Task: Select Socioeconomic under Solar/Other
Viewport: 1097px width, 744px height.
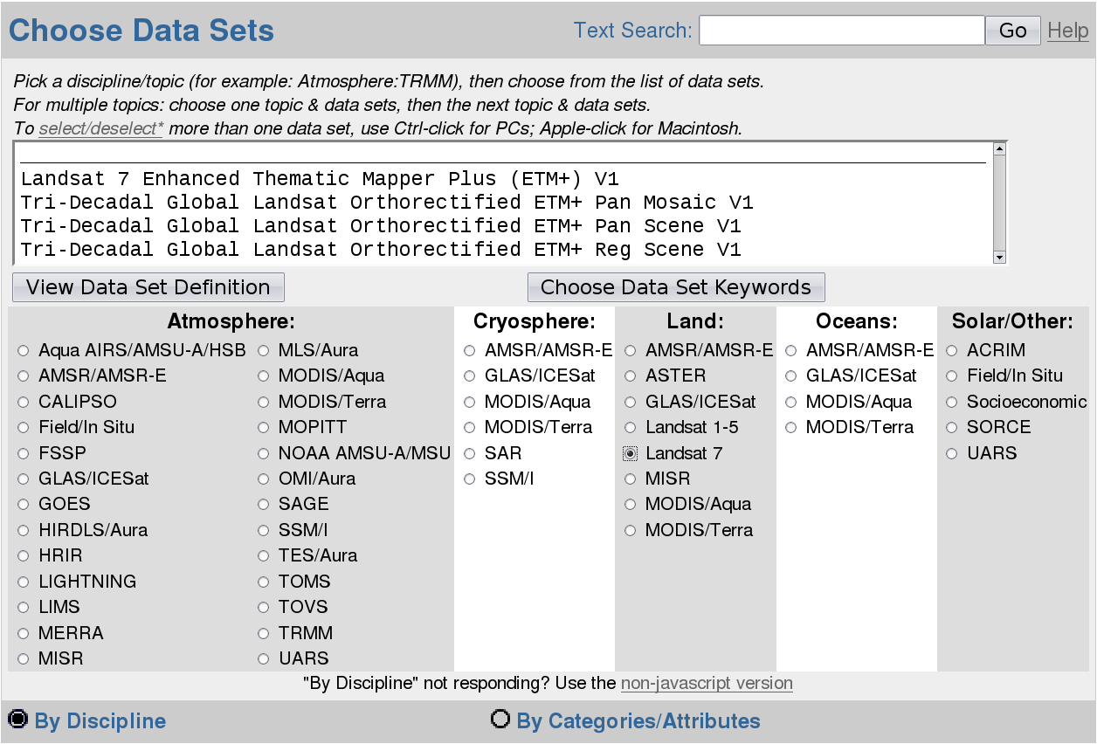Action: coord(952,402)
